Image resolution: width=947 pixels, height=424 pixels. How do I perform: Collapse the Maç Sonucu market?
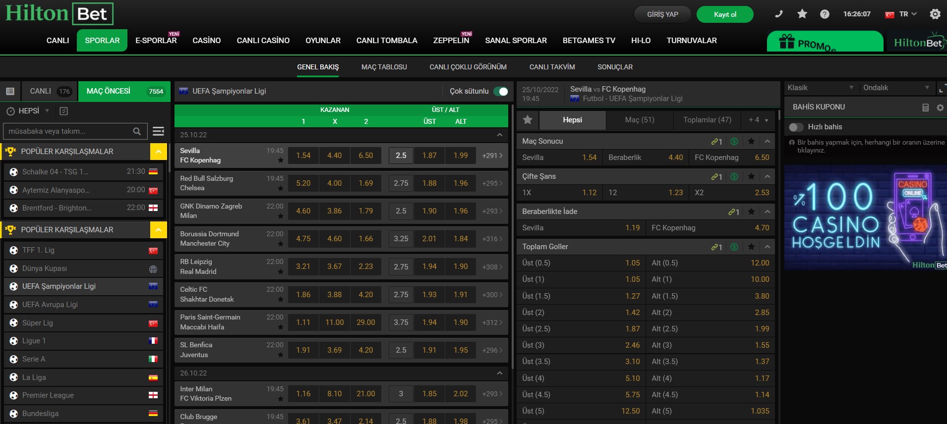tap(768, 141)
